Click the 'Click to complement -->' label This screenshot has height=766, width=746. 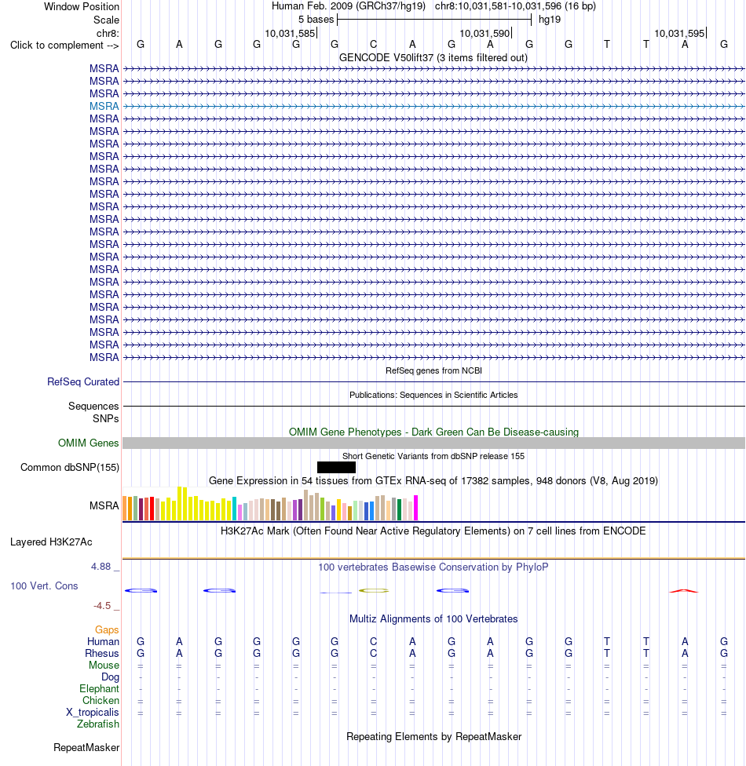[x=64, y=46]
